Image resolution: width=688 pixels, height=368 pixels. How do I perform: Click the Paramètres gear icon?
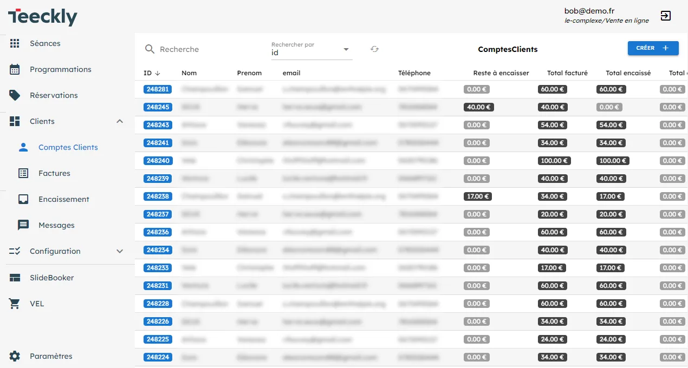click(15, 356)
